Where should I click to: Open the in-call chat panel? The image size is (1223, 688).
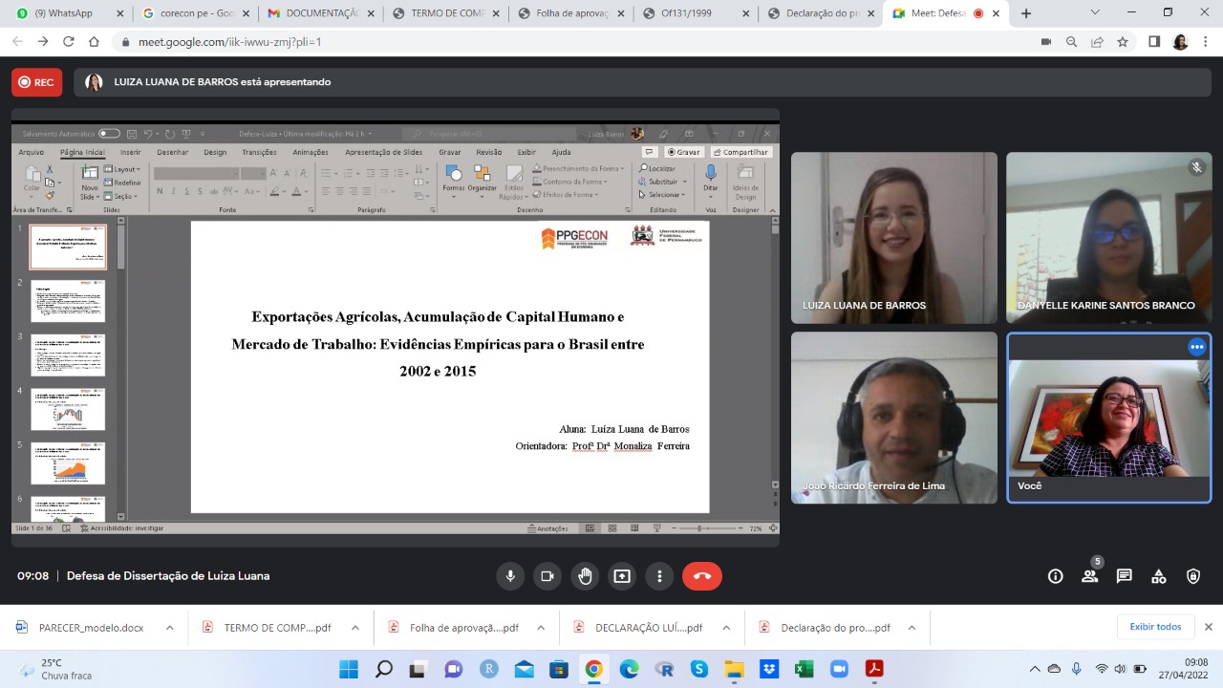coord(1125,576)
